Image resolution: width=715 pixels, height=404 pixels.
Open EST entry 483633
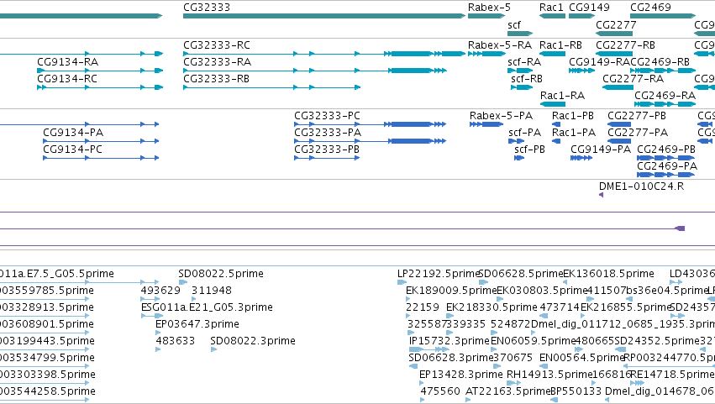pos(176,341)
